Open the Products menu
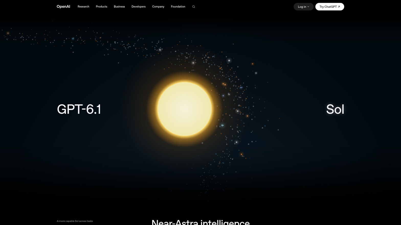The width and height of the screenshot is (401, 225). pyautogui.click(x=102, y=7)
